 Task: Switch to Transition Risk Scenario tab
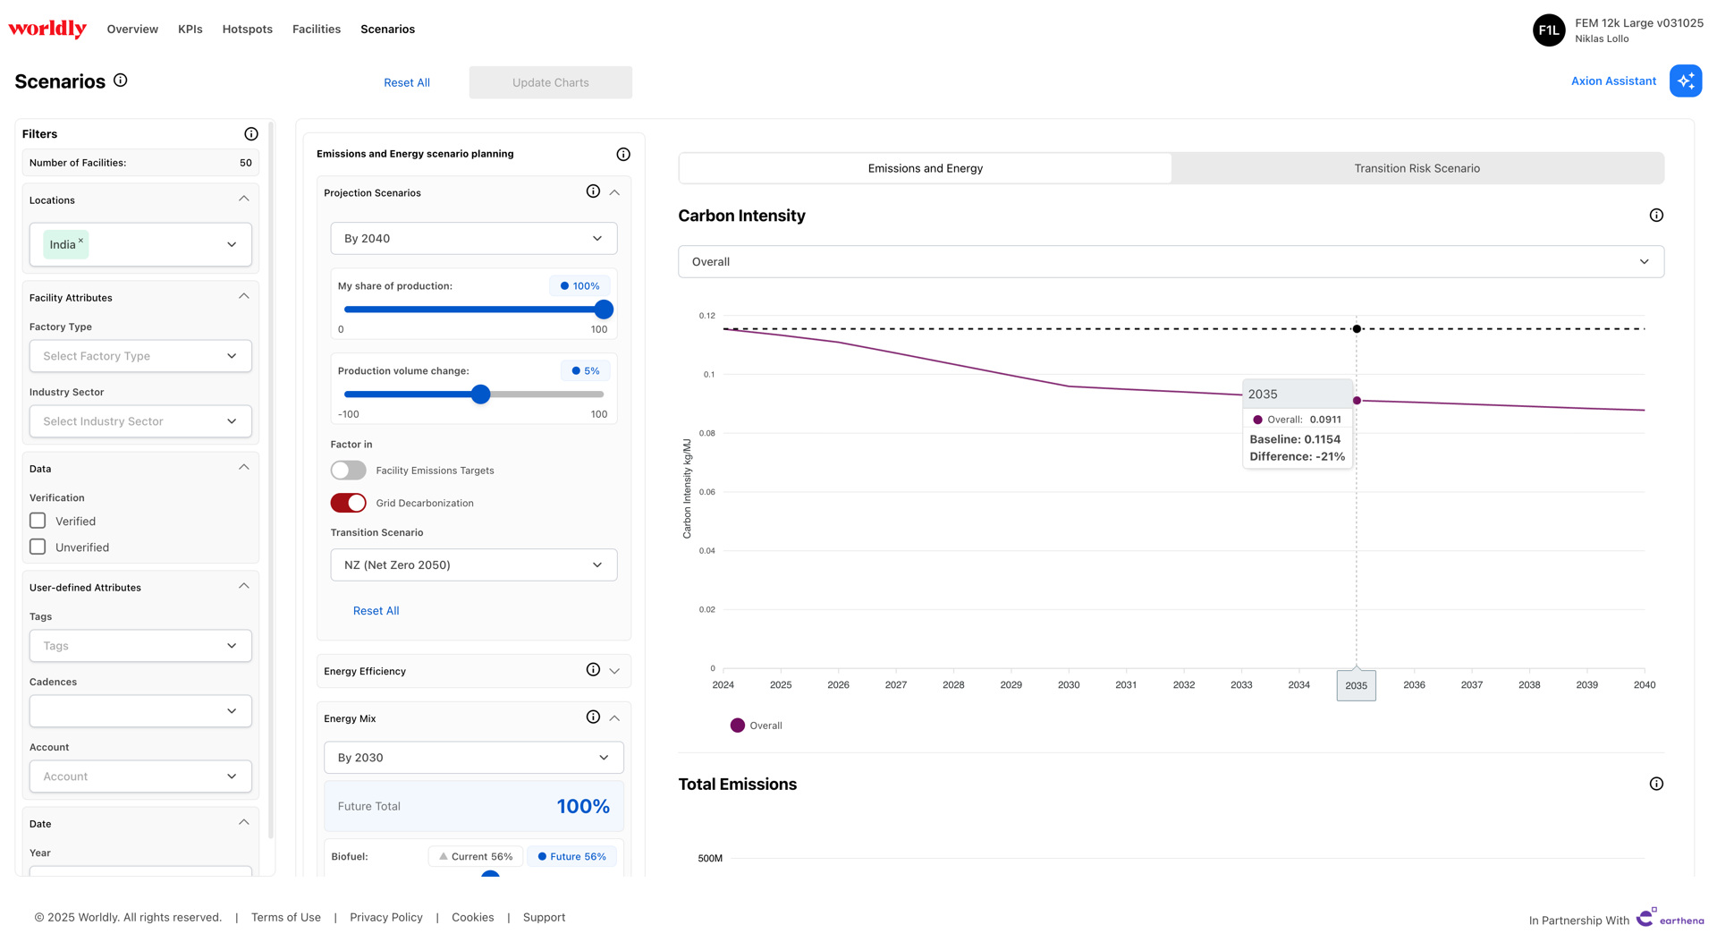pos(1417,168)
